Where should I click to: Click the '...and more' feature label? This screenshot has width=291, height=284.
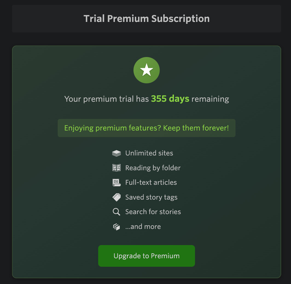tap(143, 227)
